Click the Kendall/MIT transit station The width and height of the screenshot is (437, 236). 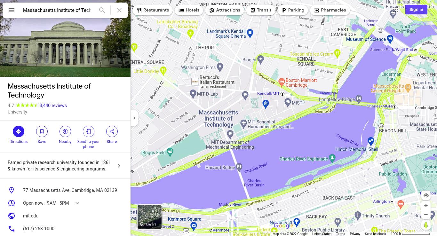tap(282, 94)
